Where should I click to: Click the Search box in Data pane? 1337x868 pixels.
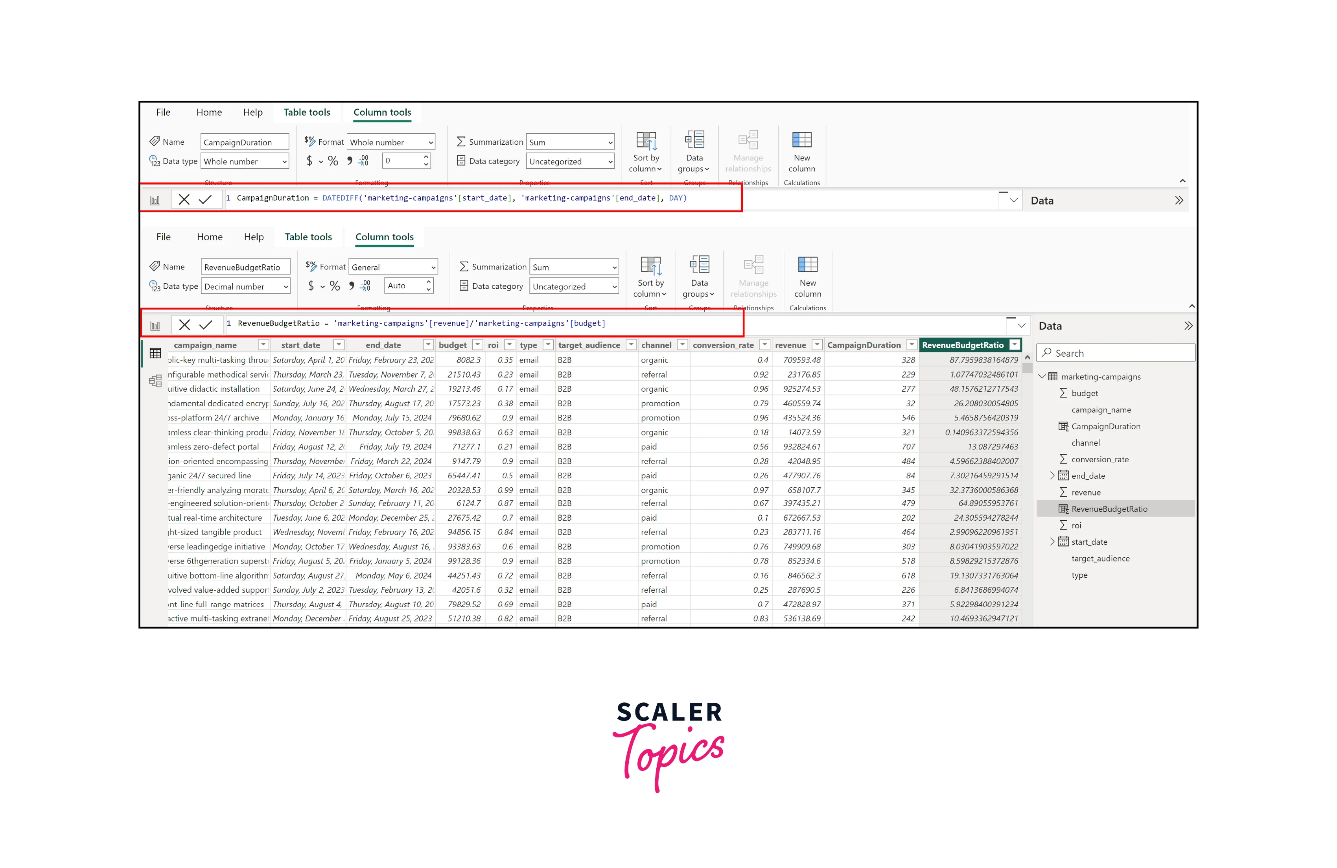pos(1115,354)
